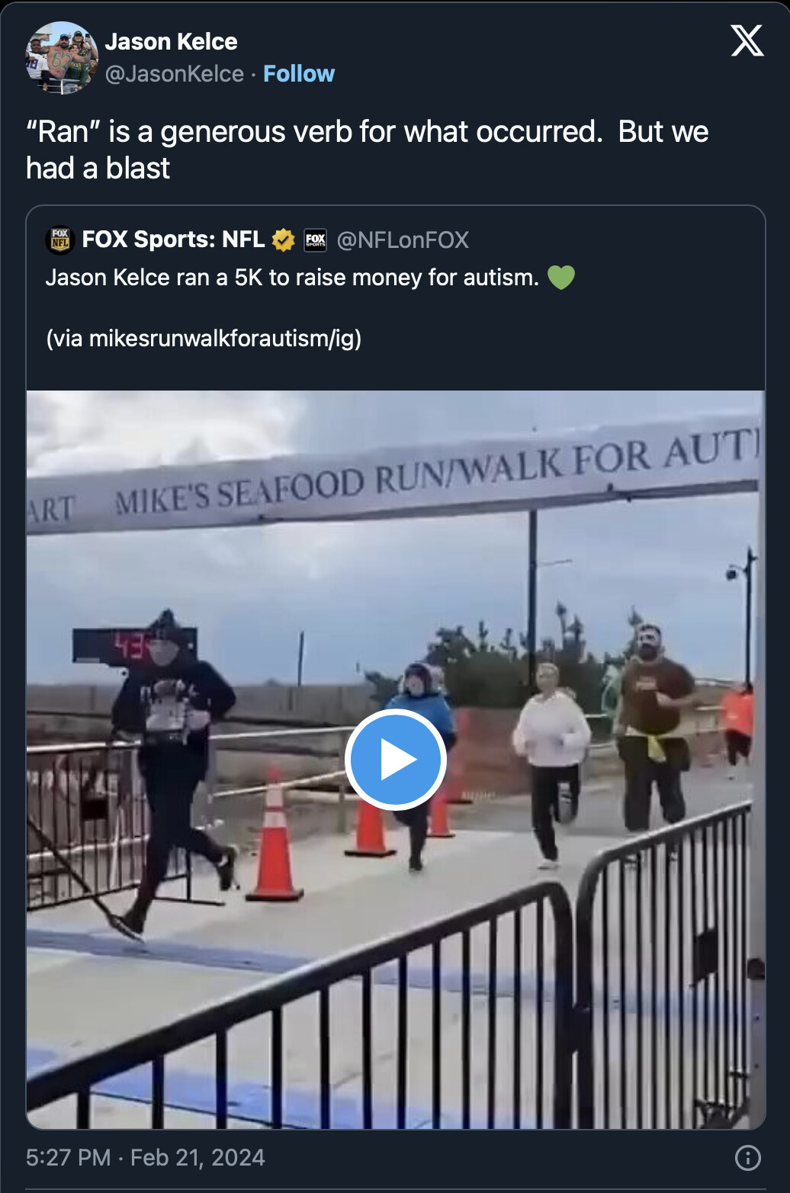This screenshot has height=1193, width=790.
Task: Open the 5:27 PM · Feb 21, 2024 timestamp
Action: 146,1157
